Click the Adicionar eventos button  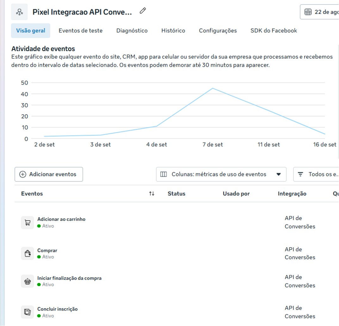pyautogui.click(x=49, y=174)
